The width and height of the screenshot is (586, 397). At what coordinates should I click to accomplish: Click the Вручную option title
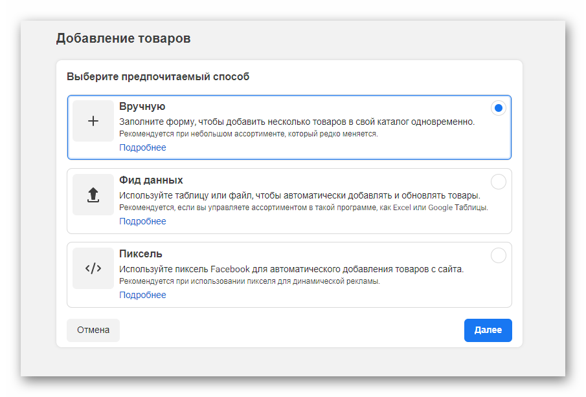pos(142,107)
